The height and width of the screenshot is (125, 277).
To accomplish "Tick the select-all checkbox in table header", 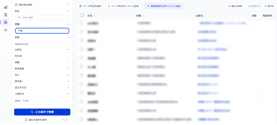I will 82,15.
